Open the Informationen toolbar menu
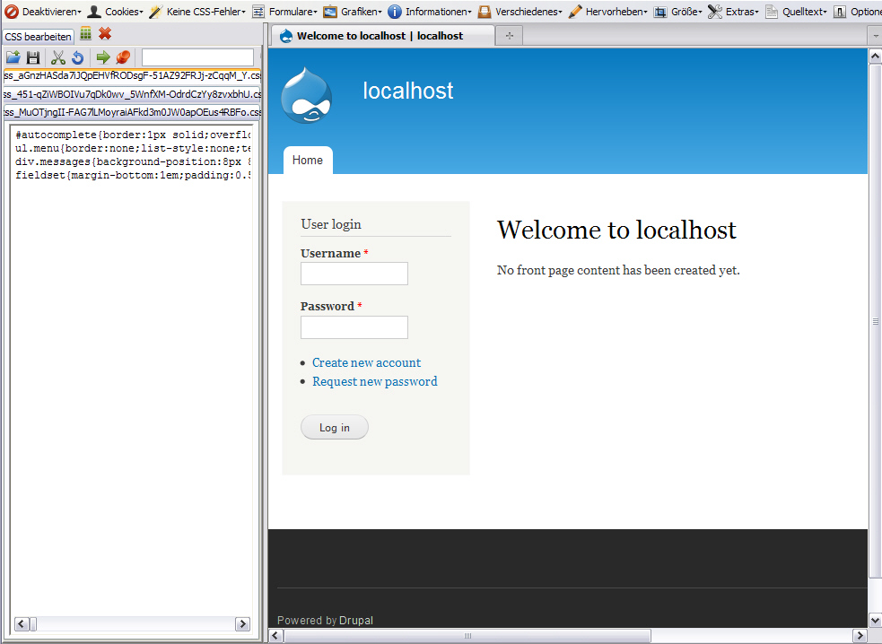The image size is (882, 644). click(430, 12)
